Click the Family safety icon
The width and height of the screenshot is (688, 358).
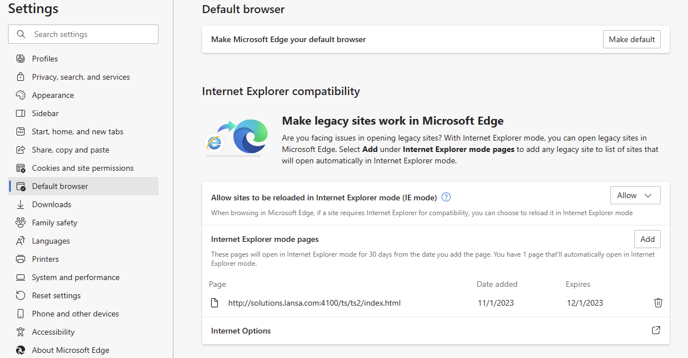[x=21, y=223]
